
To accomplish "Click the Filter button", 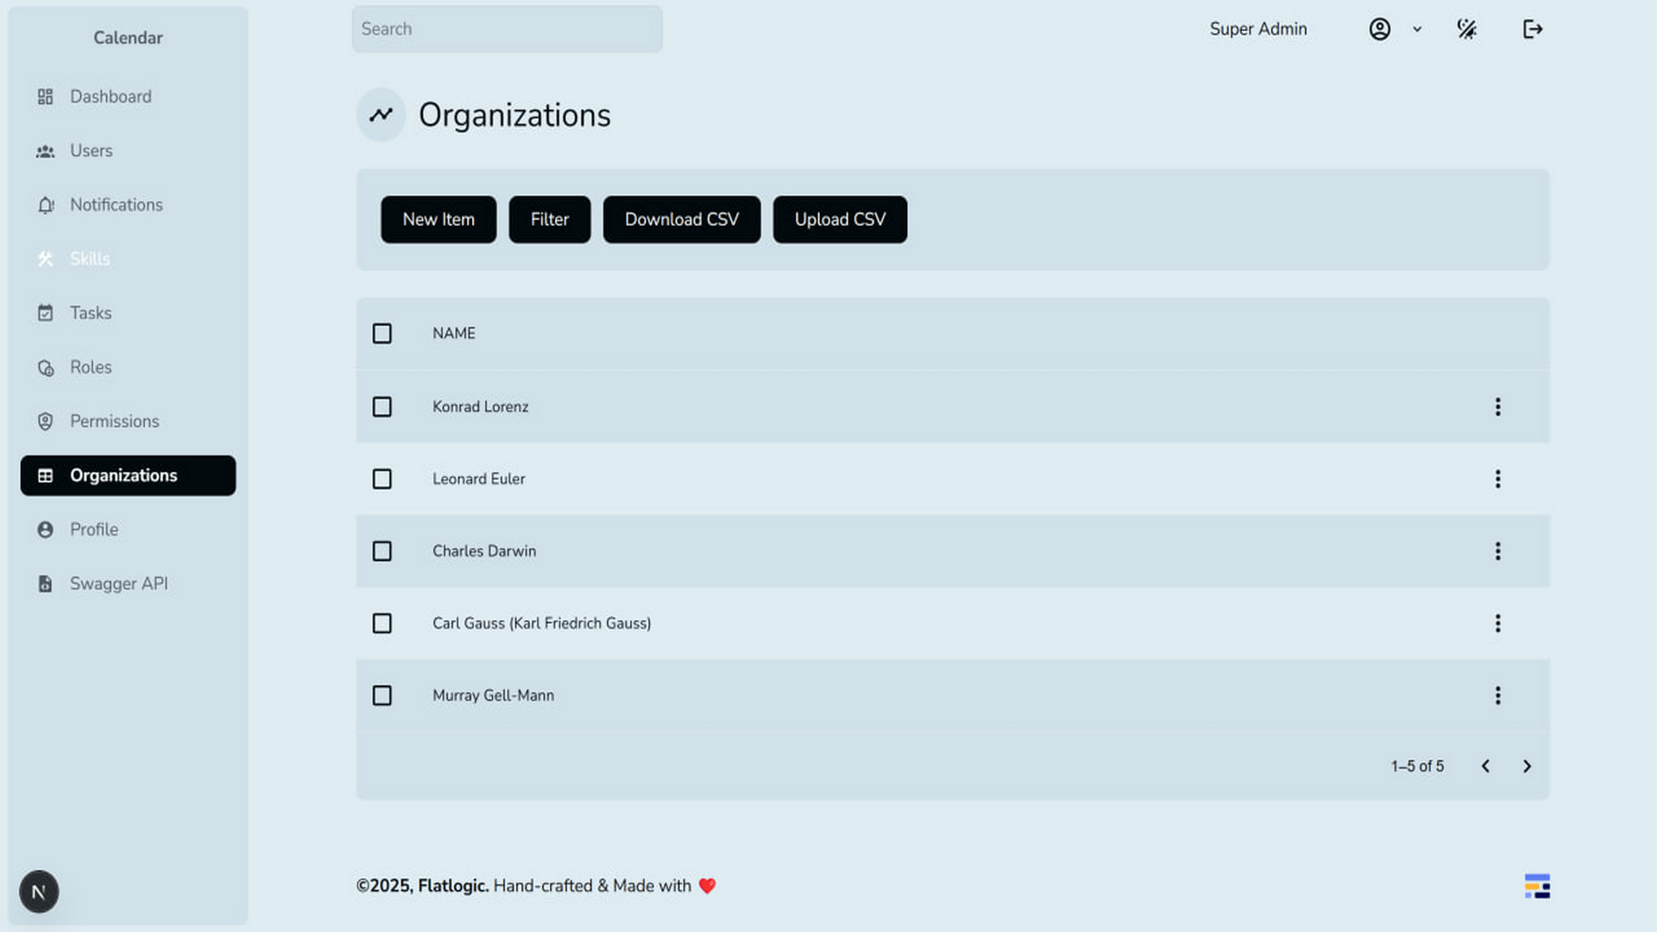I will [550, 219].
